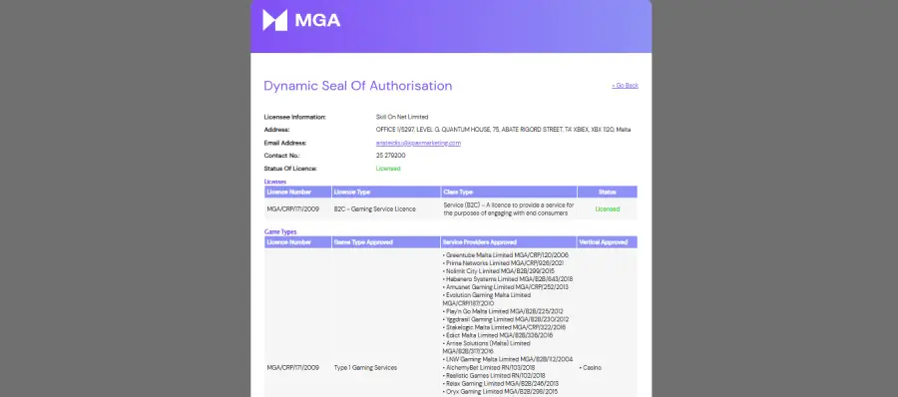Click the Email Address label
898x397 pixels.
point(285,144)
